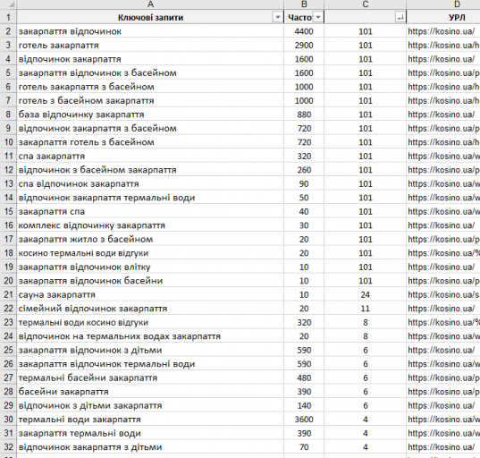Open URL link in 'сауна закарпаття' row

pyautogui.click(x=443, y=294)
